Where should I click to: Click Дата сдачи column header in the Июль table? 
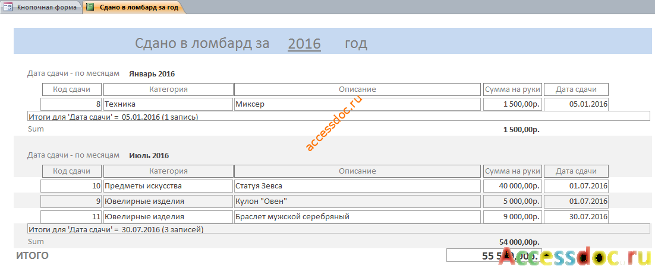(576, 171)
